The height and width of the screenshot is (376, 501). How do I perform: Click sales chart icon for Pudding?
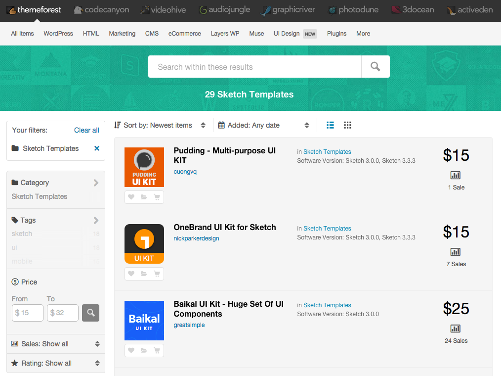point(456,175)
